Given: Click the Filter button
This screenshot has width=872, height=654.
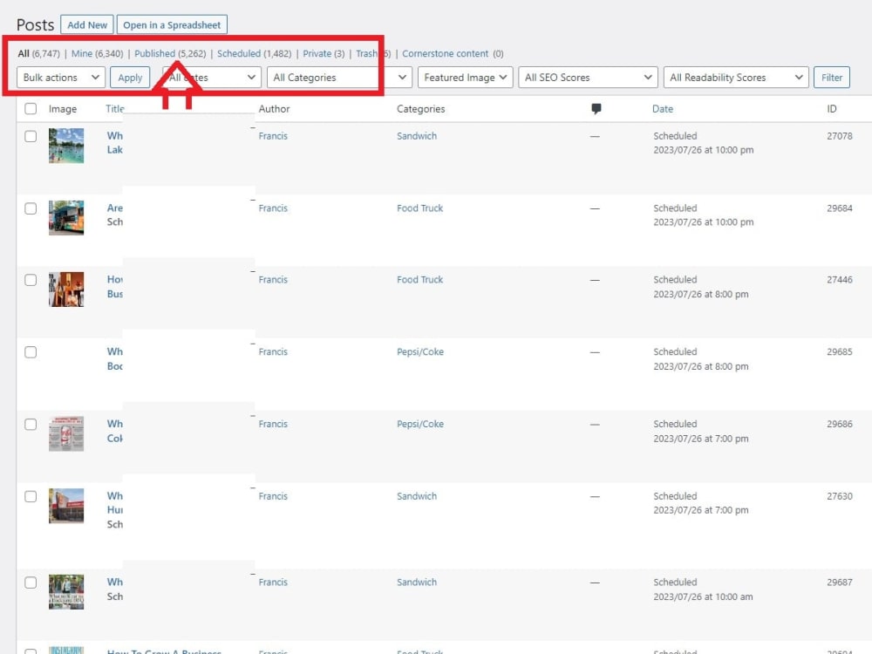Looking at the screenshot, I should click(x=831, y=78).
